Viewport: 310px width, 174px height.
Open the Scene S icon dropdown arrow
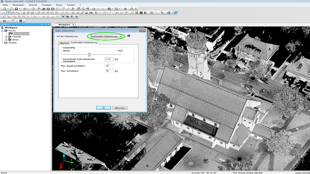(24, 21)
